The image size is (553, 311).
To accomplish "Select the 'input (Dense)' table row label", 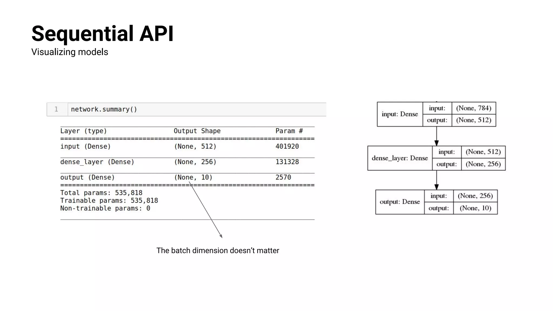I will (85, 146).
